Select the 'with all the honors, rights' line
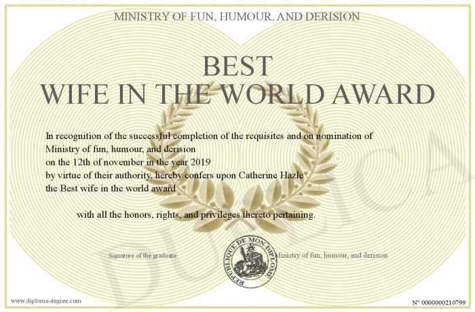The width and height of the screenshot is (475, 312). coord(196,214)
